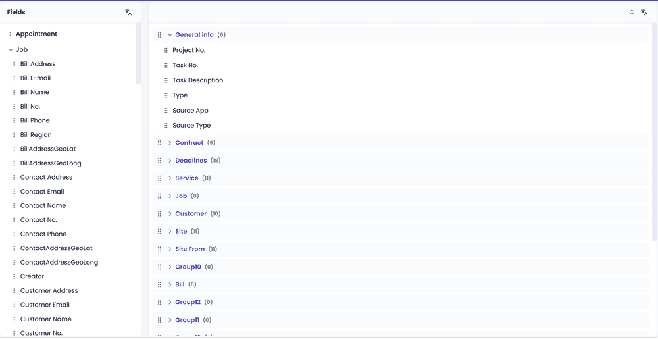The width and height of the screenshot is (658, 339).
Task: Click the Site From group title
Action: (x=190, y=249)
